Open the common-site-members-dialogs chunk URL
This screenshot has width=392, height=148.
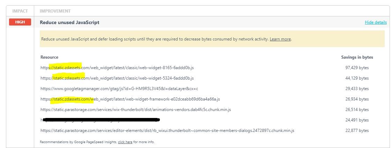167,131
